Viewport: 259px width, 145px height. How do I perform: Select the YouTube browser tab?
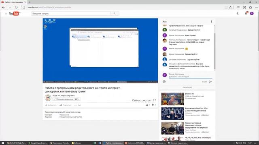point(14,2)
